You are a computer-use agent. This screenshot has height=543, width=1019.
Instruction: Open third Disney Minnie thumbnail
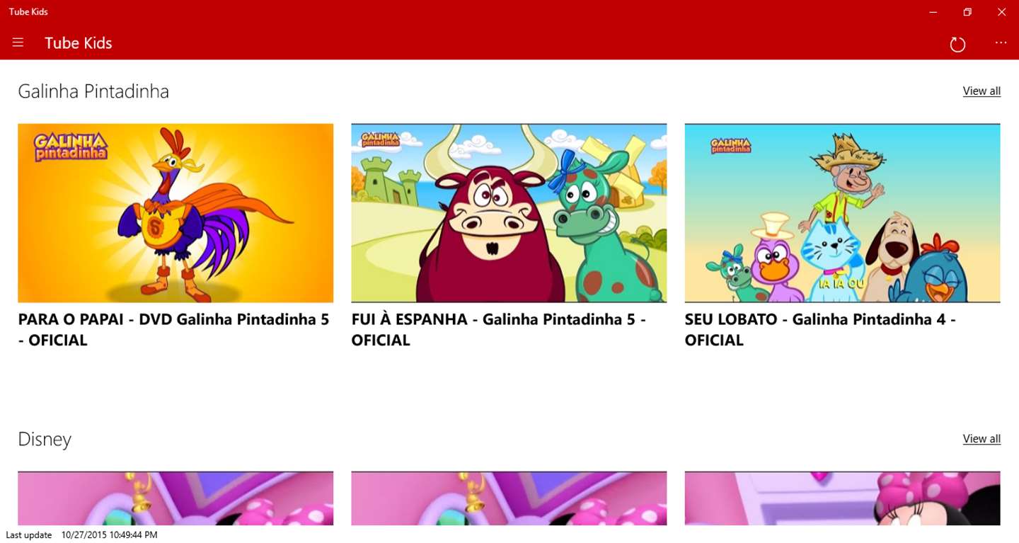tap(842, 498)
